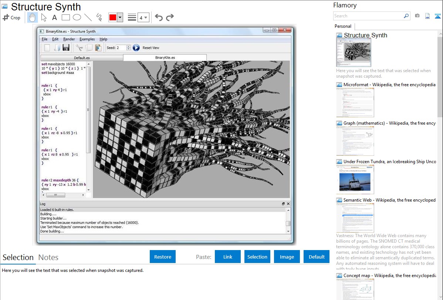Redo the last annotation
The height and width of the screenshot is (300, 443).
tap(170, 17)
